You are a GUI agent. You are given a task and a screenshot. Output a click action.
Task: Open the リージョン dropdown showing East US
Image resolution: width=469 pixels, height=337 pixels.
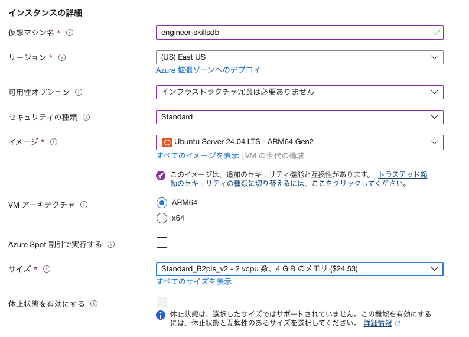coord(299,57)
